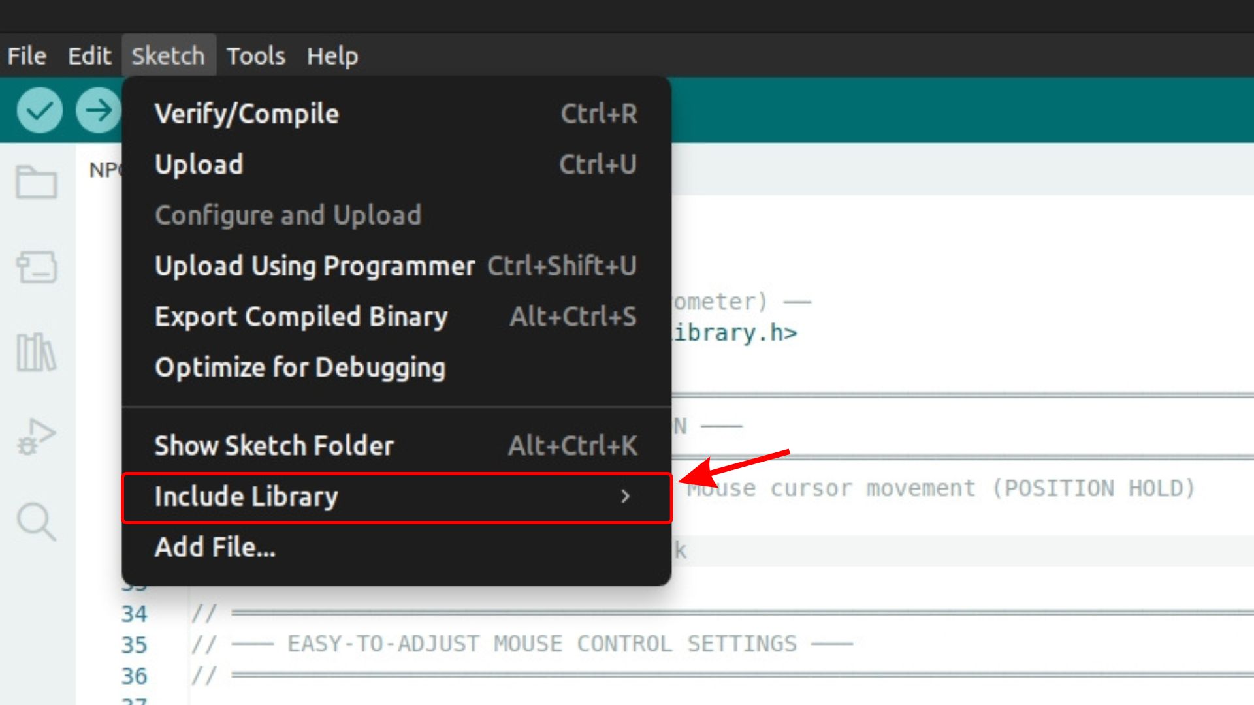Choose Verify/Compile from the Sketch menu

pos(396,114)
